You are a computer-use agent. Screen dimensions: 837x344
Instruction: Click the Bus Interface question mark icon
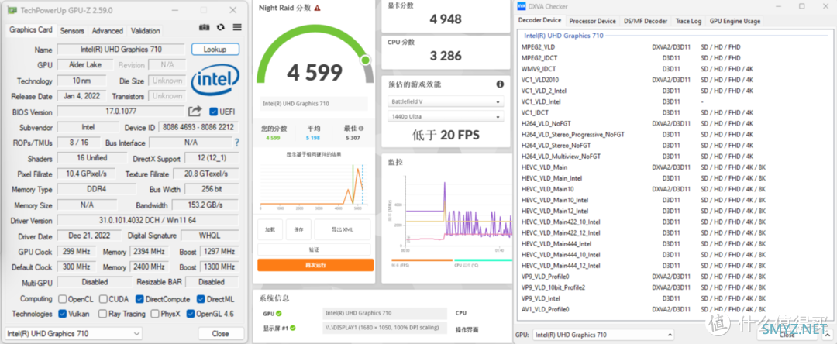point(237,143)
